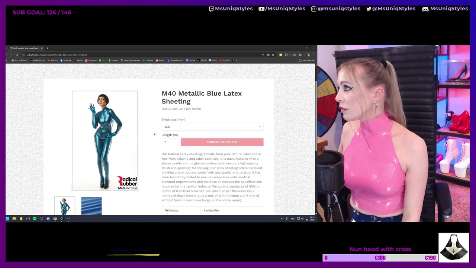Image resolution: width=476 pixels, height=268 pixels.
Task: Click the M40 Metallic Blue Latex Sheeting title
Action: tap(202, 97)
